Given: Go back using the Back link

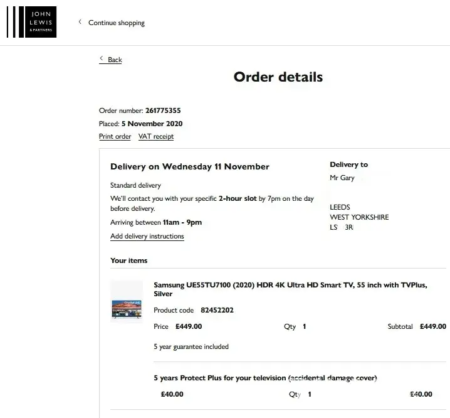Looking at the screenshot, I should [115, 60].
